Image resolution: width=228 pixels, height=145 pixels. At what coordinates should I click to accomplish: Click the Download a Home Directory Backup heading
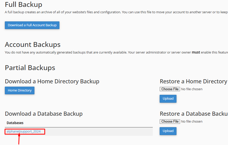[52, 81]
